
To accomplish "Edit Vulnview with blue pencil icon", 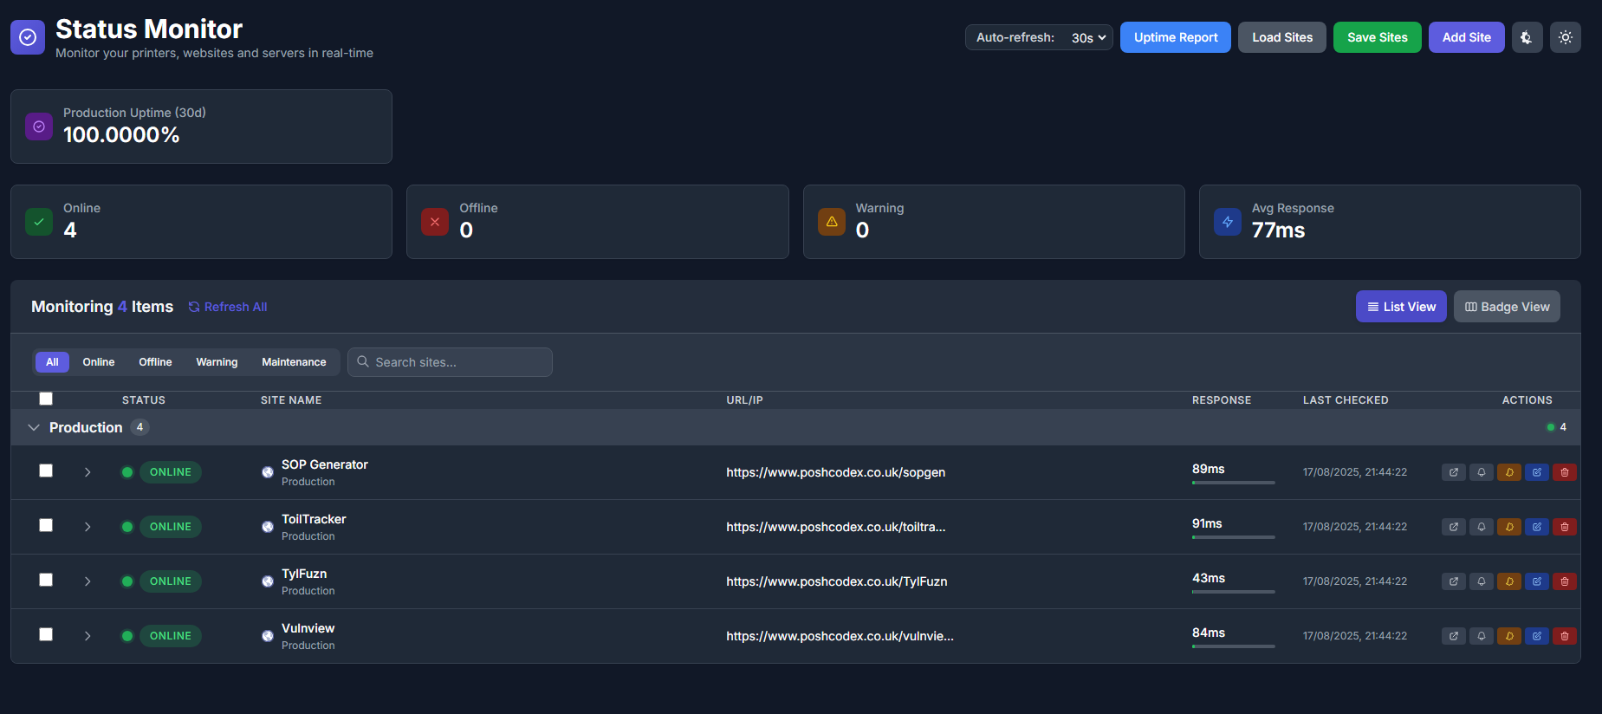I will coord(1537,636).
